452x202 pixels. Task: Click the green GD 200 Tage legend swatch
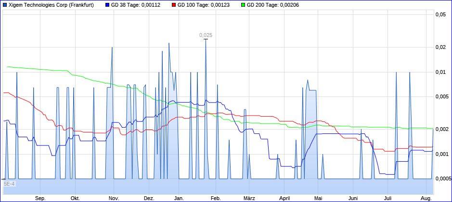(243, 5)
